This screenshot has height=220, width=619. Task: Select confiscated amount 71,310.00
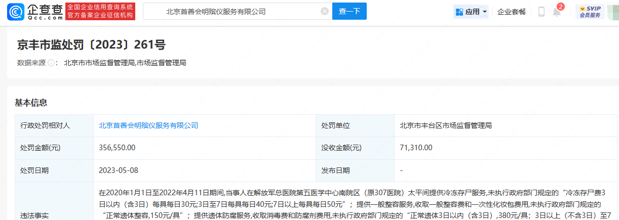click(416, 148)
